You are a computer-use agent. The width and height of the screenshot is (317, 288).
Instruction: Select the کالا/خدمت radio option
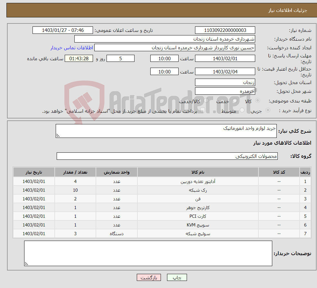[206, 101]
